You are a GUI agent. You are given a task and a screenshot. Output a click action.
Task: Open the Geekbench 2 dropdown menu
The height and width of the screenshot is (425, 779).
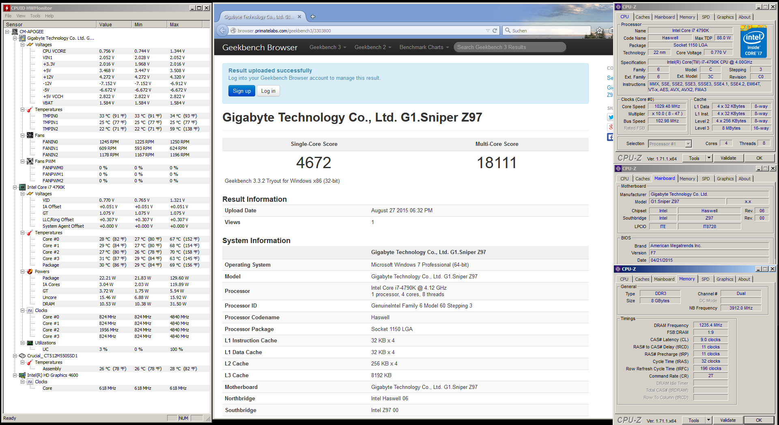pos(373,47)
